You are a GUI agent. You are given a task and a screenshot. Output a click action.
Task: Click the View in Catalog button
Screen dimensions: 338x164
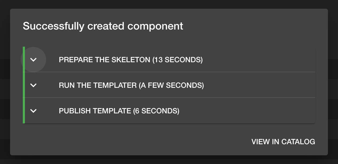(x=283, y=142)
